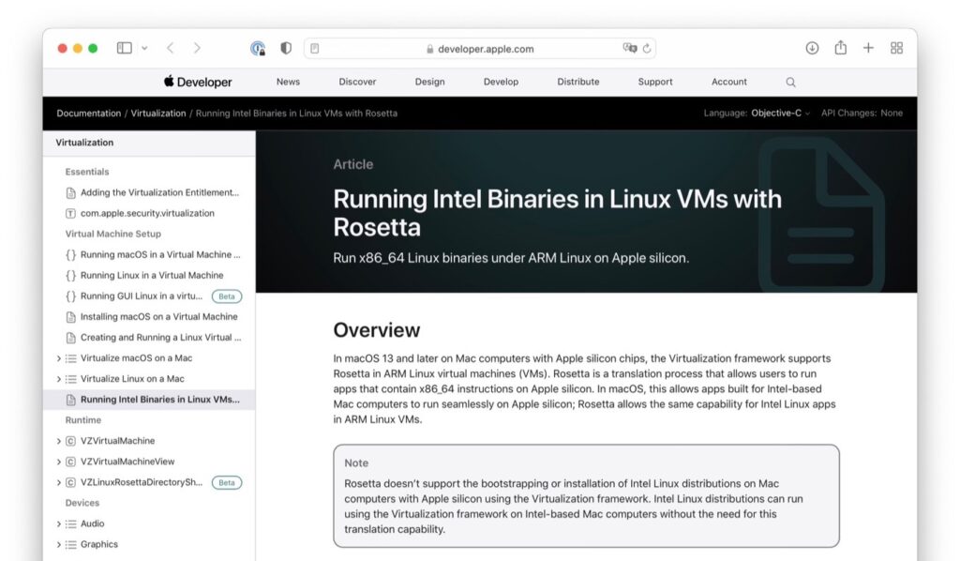This screenshot has height=561, width=960.
Task: Expand the Audio devices section
Action: coord(59,523)
